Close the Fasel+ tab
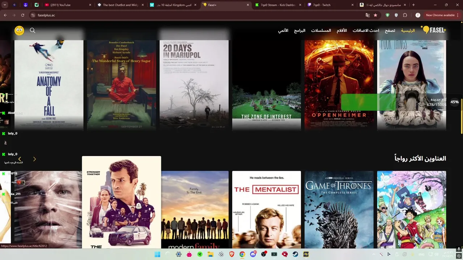 248,5
